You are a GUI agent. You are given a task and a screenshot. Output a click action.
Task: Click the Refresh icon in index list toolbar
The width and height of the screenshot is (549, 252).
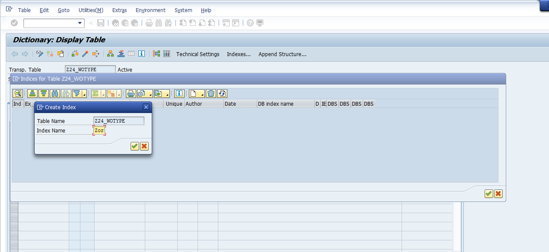point(222,93)
